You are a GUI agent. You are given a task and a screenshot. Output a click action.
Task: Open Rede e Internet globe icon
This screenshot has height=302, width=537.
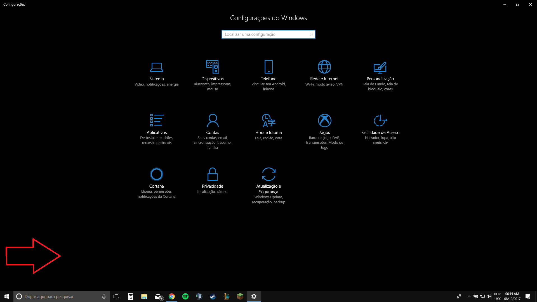pyautogui.click(x=324, y=67)
